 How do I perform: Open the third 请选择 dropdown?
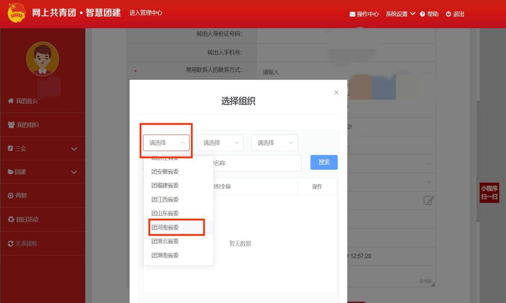[274, 143]
